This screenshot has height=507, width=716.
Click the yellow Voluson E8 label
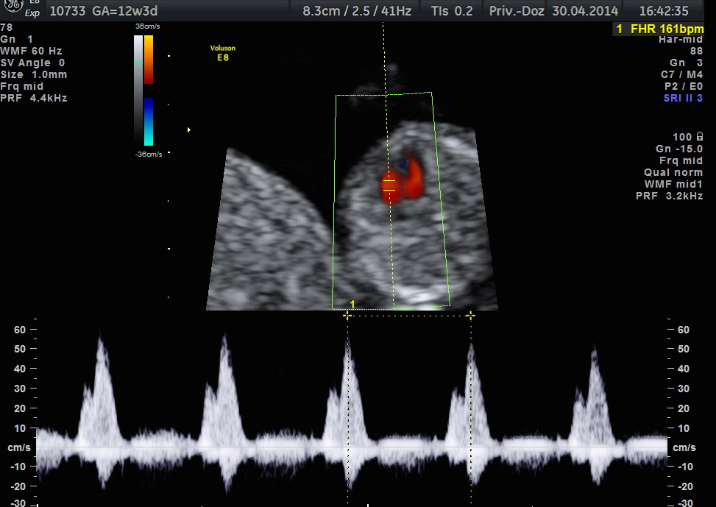click(x=223, y=52)
